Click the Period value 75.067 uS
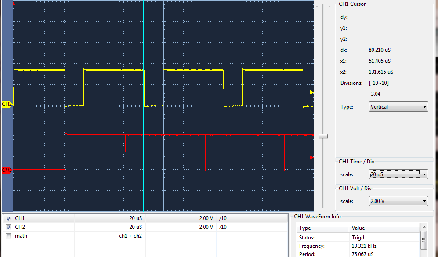 [362, 254]
